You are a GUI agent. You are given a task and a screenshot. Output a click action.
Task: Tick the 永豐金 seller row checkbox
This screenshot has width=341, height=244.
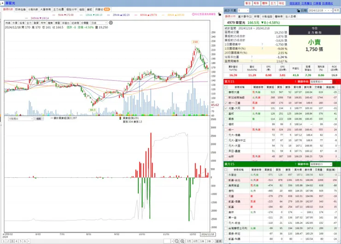(226, 175)
